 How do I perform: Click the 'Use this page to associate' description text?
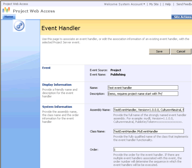(x=116, y=41)
